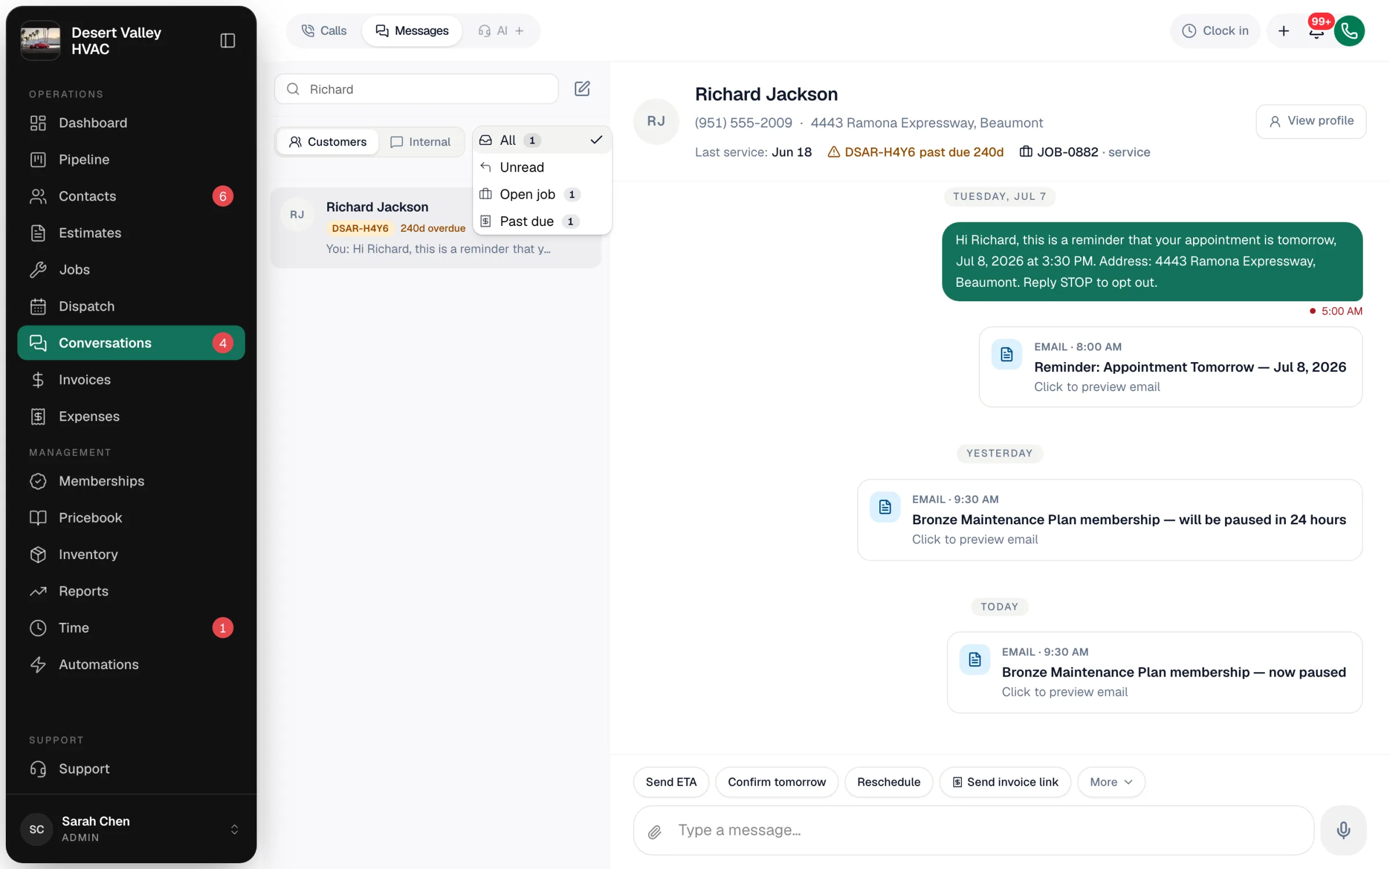Go to Pipeline page
The image size is (1390, 869).
click(x=131, y=159)
